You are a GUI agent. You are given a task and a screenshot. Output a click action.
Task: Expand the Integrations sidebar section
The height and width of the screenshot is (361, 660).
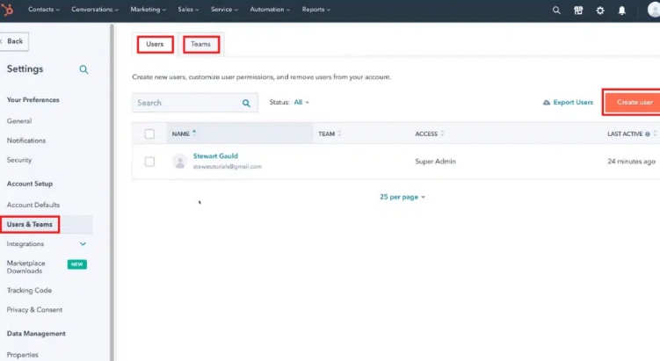pyautogui.click(x=83, y=244)
